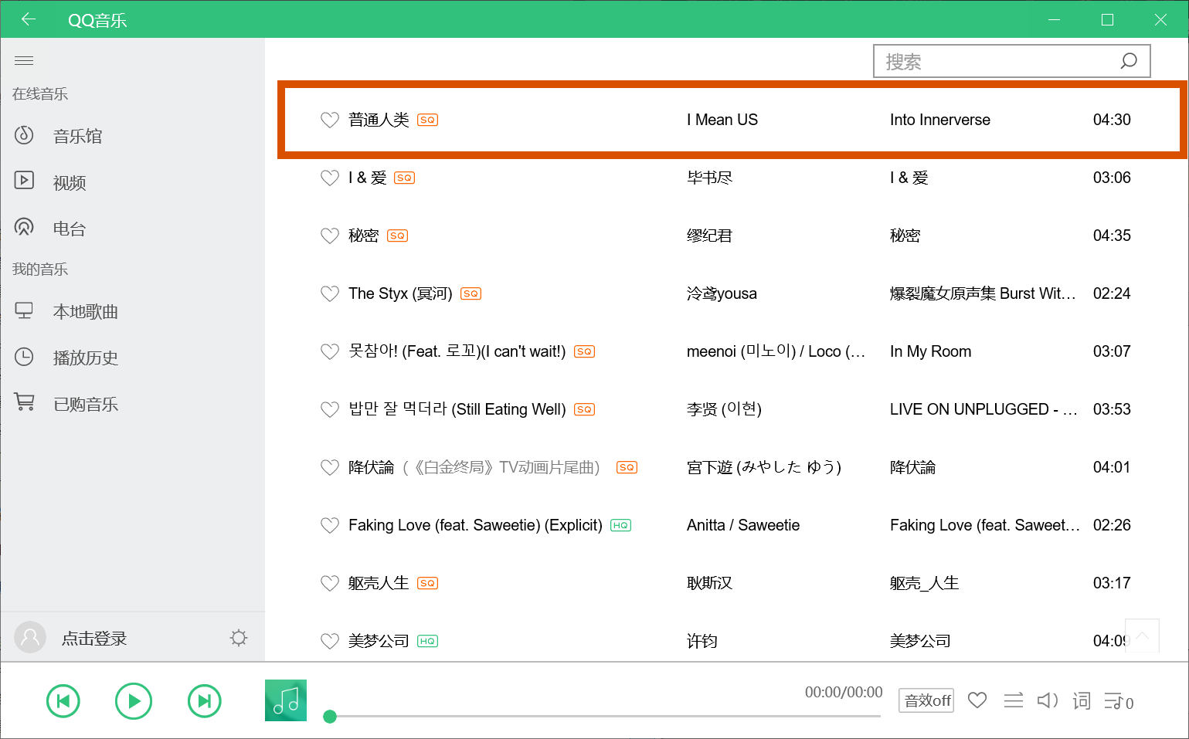Go to 播放历史 in the sidebar

tap(85, 358)
